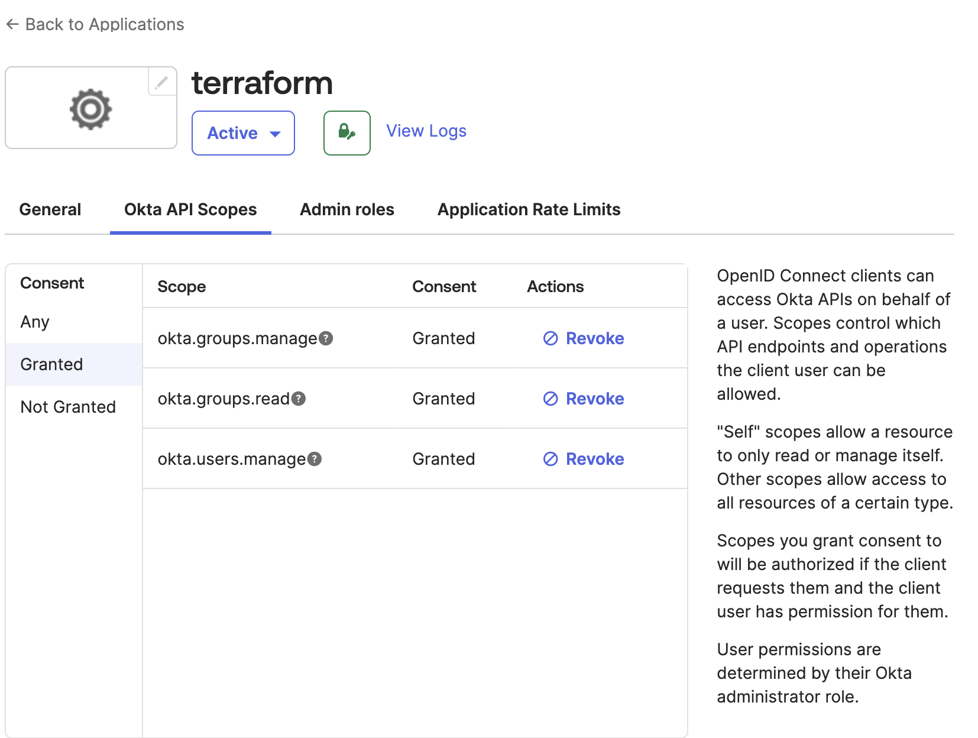Switch to the General tab
Viewport: 978px width, 738px height.
click(x=50, y=209)
